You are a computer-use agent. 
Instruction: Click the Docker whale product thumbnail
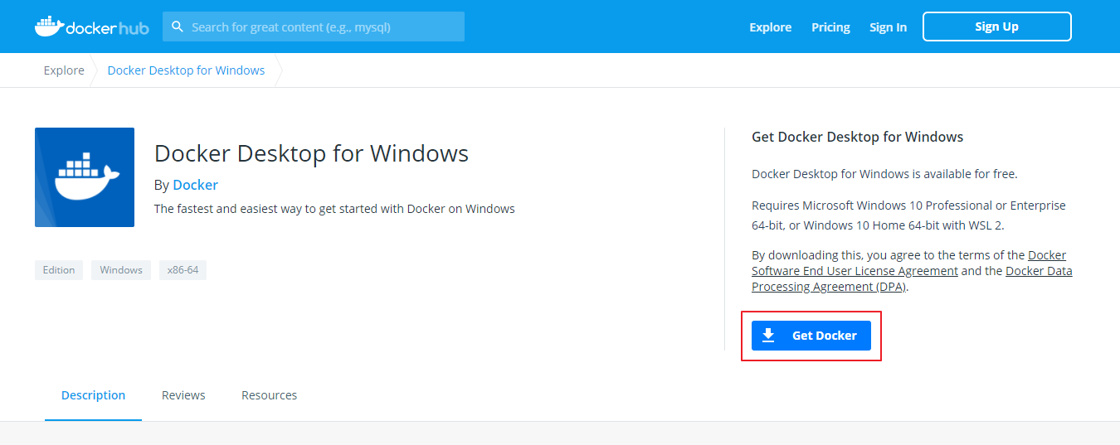coord(85,177)
